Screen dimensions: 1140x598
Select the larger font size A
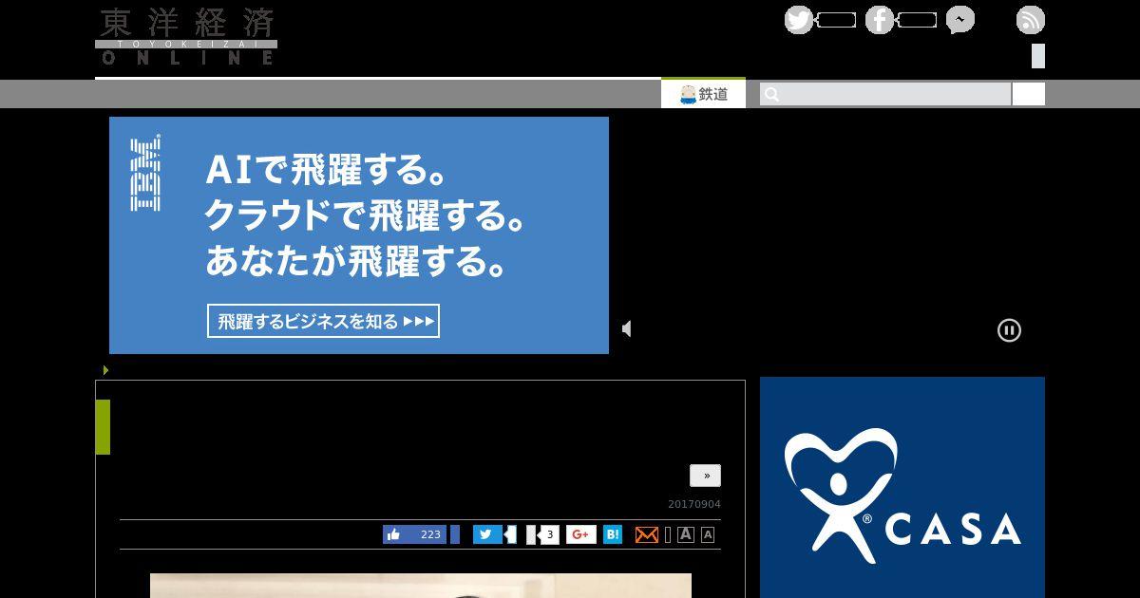pos(686,534)
